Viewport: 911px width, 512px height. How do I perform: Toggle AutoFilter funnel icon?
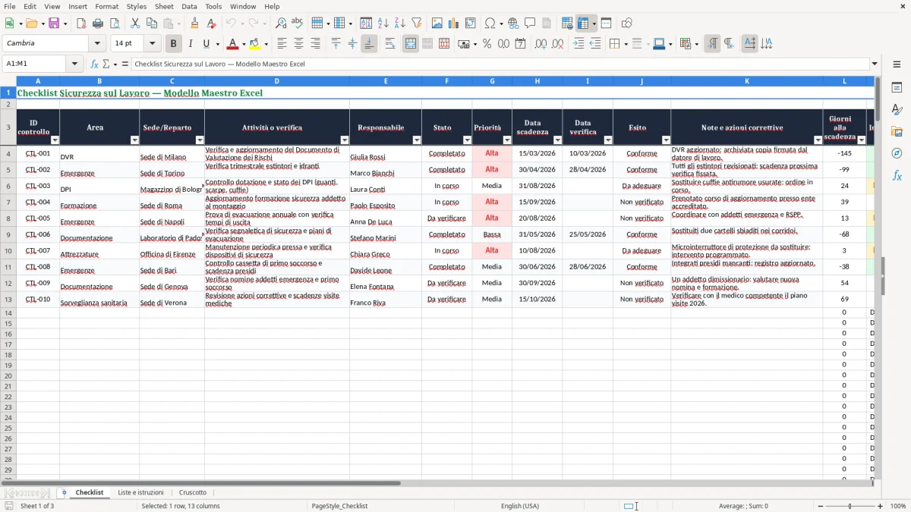(x=417, y=24)
